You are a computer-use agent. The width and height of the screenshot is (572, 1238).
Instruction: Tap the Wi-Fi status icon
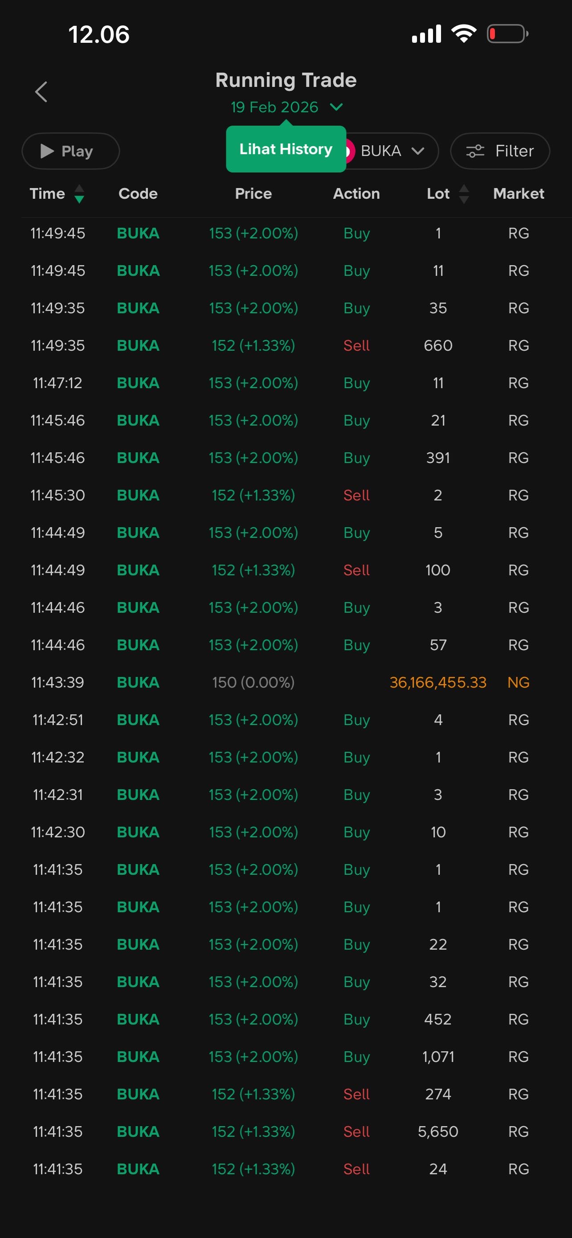(x=463, y=34)
